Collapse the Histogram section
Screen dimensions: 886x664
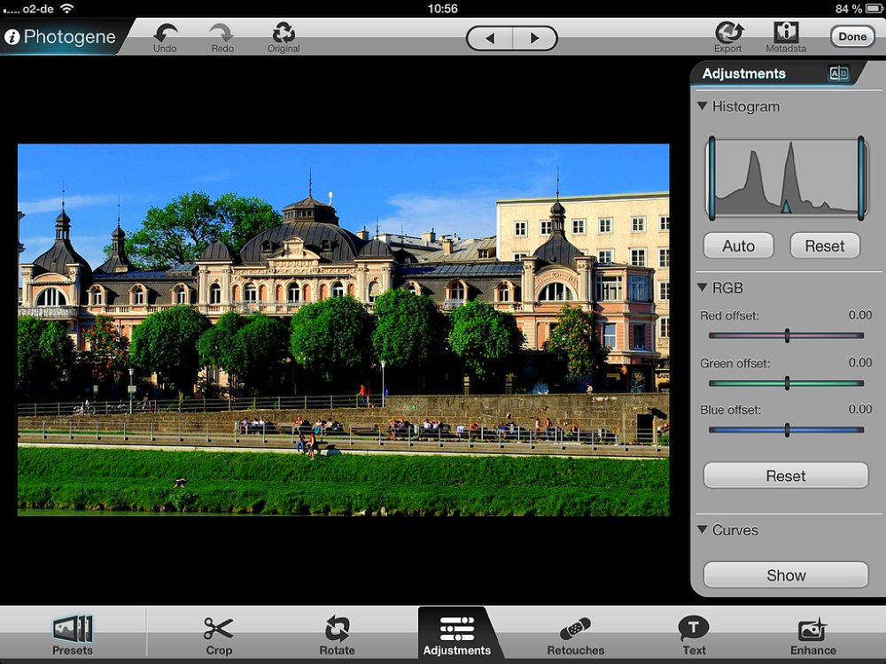tap(703, 106)
